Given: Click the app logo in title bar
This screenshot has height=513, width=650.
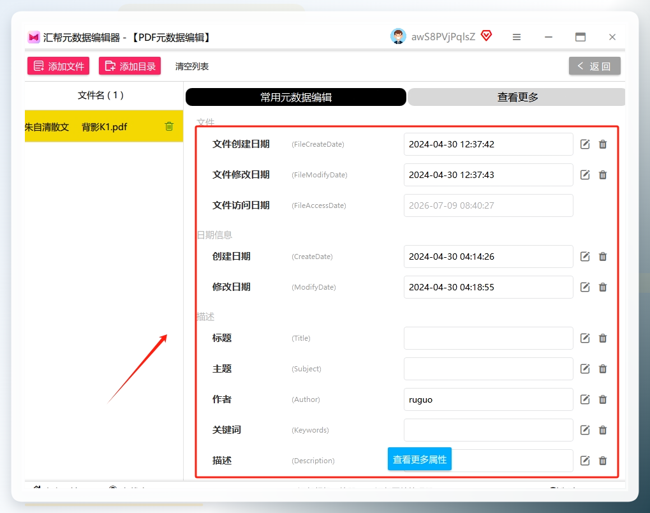Looking at the screenshot, I should tap(34, 37).
